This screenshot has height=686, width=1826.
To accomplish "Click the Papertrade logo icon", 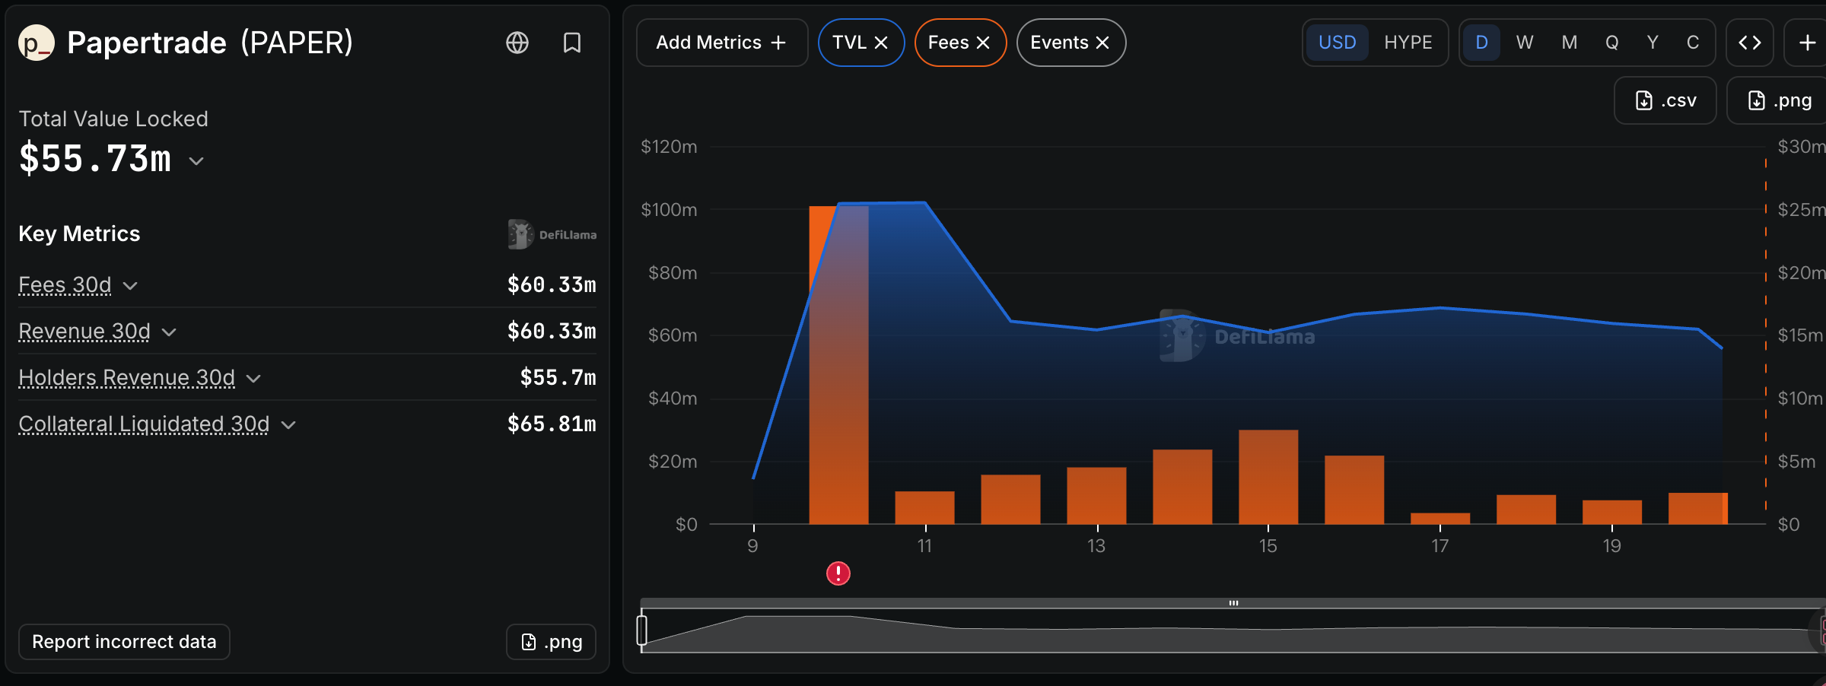I will pos(37,43).
